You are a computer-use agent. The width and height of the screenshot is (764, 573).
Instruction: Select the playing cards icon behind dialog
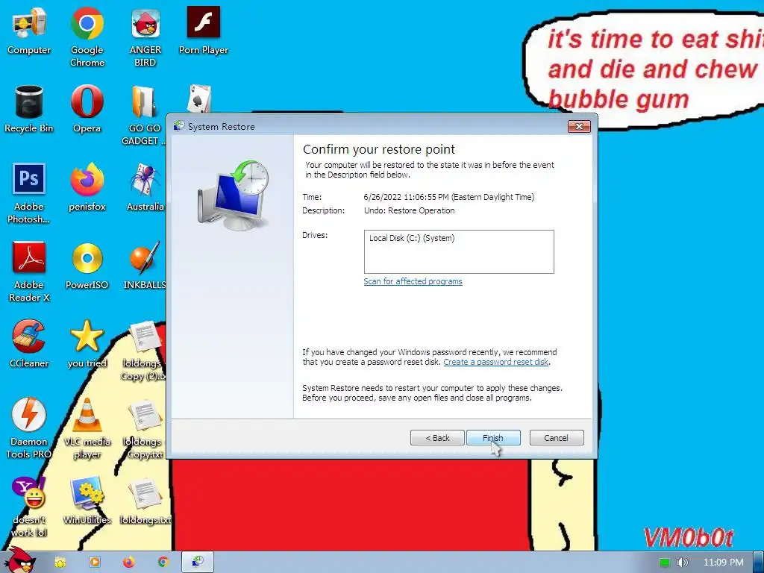point(199,98)
